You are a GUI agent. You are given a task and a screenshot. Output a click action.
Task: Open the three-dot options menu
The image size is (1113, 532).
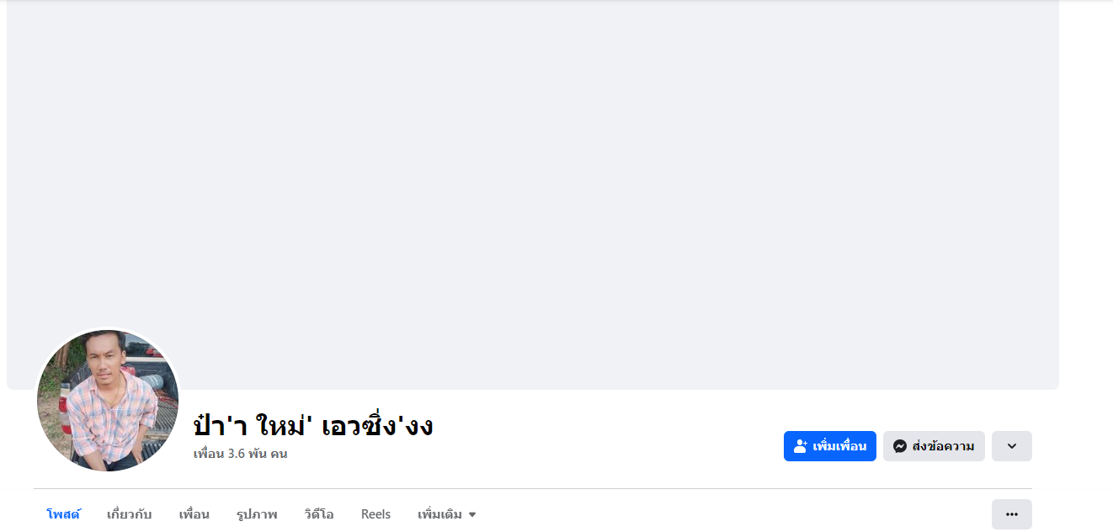(1011, 514)
